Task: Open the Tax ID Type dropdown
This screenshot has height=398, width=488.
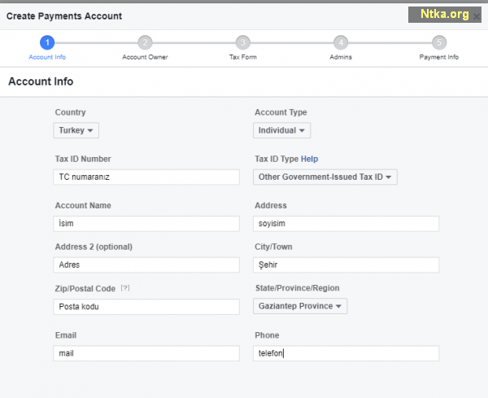Action: point(325,177)
